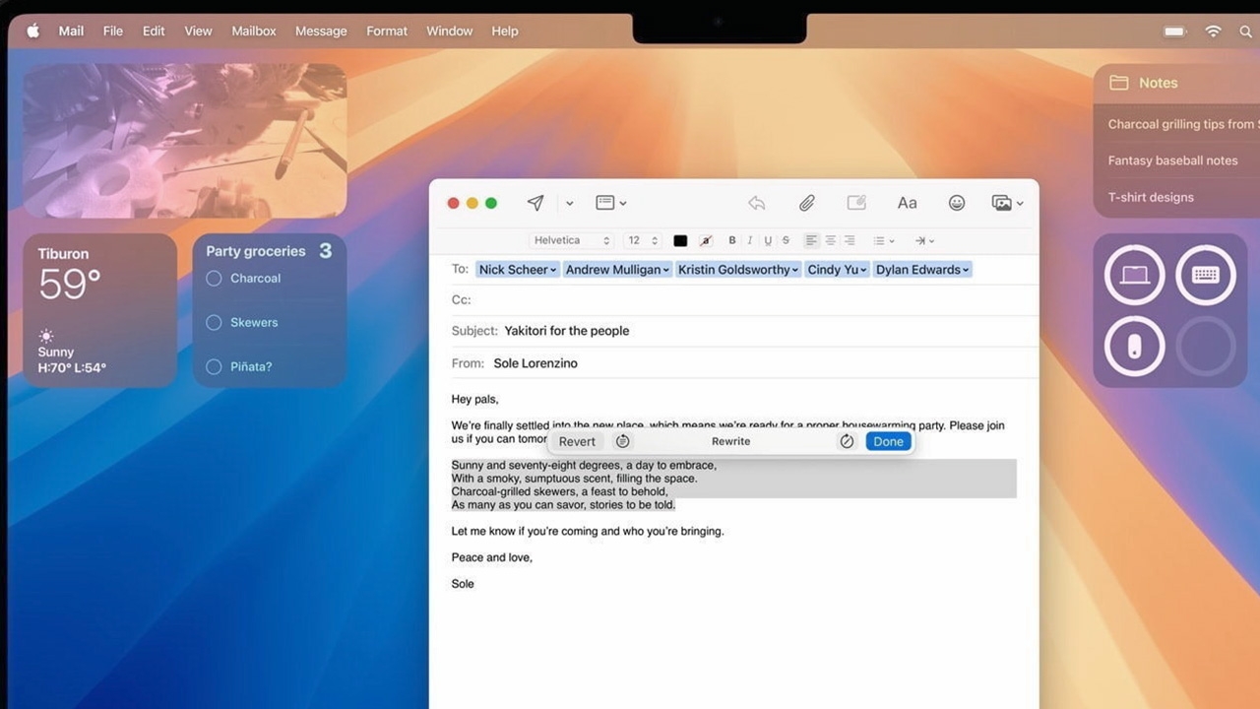Check off Charcoal in Party groceries
Viewport: 1260px width, 709px height.
click(x=214, y=279)
